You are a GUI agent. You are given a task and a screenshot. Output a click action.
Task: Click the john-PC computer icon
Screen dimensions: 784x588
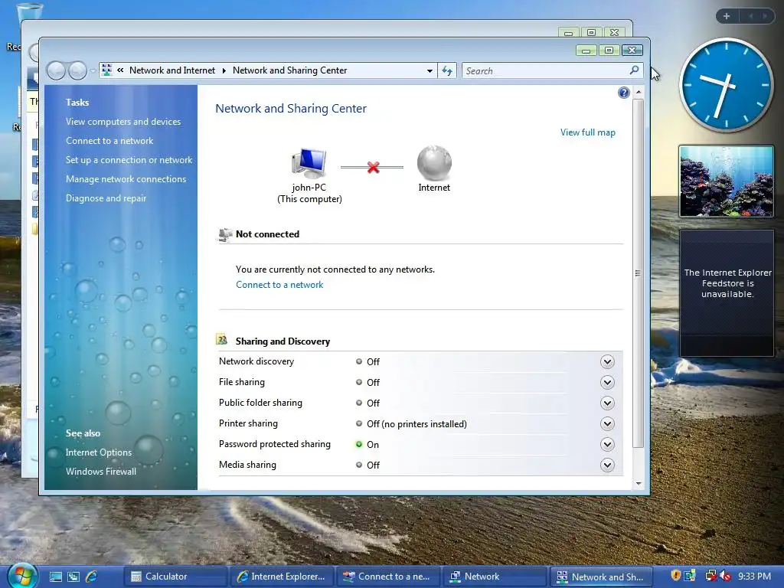pos(309,164)
